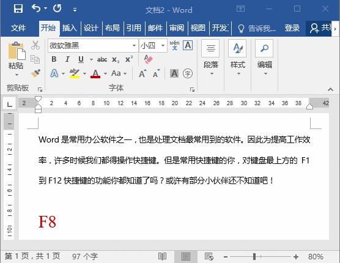Switch to the 设计 tab
The width and height of the screenshot is (340, 263).
pyautogui.click(x=91, y=28)
